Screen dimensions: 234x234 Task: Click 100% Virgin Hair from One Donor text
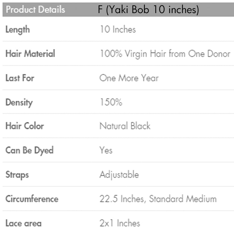click(x=165, y=54)
